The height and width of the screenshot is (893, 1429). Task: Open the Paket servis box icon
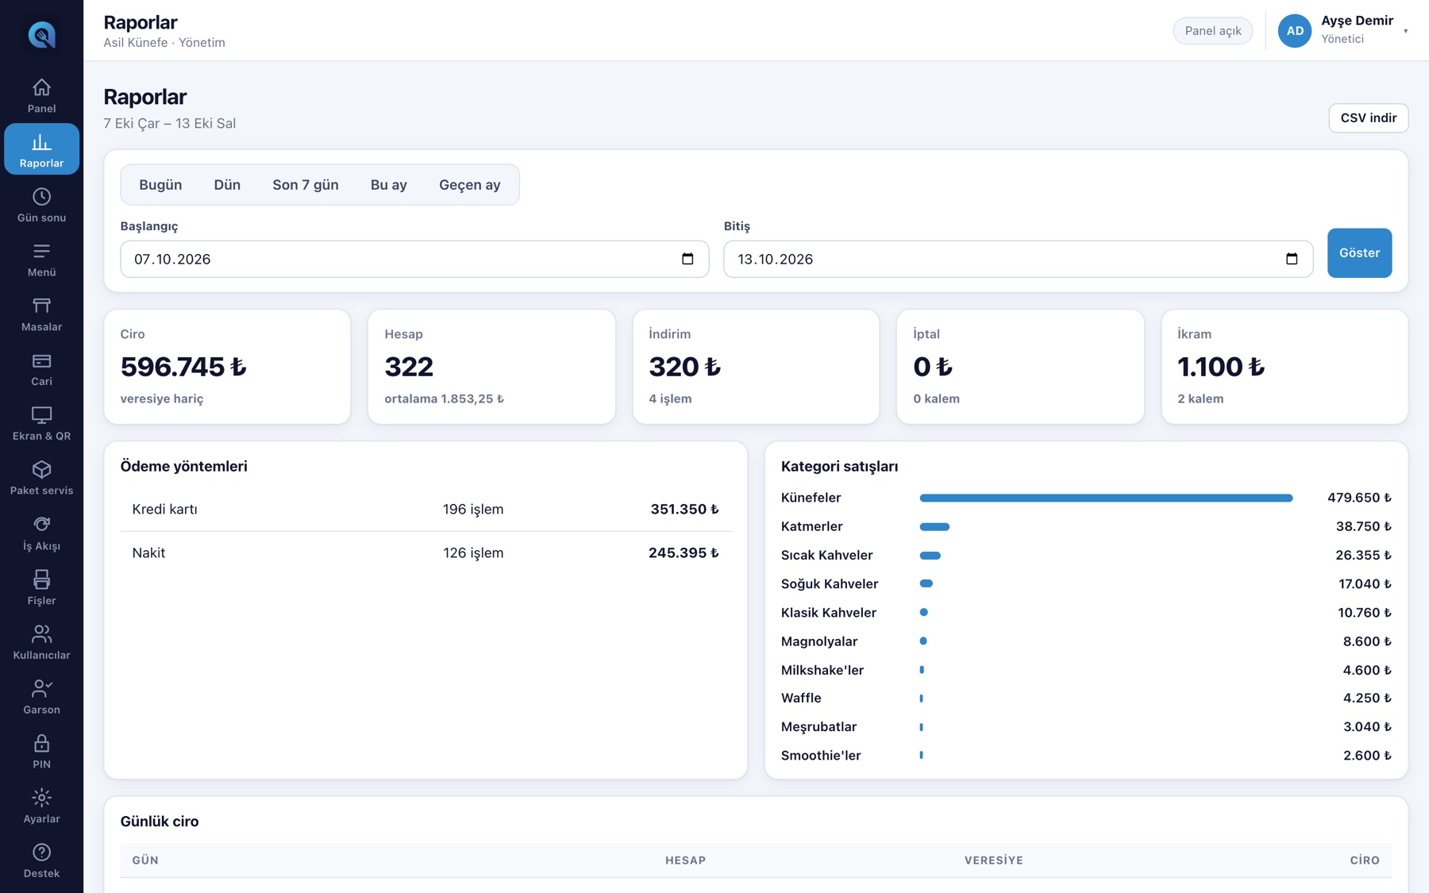(x=41, y=470)
